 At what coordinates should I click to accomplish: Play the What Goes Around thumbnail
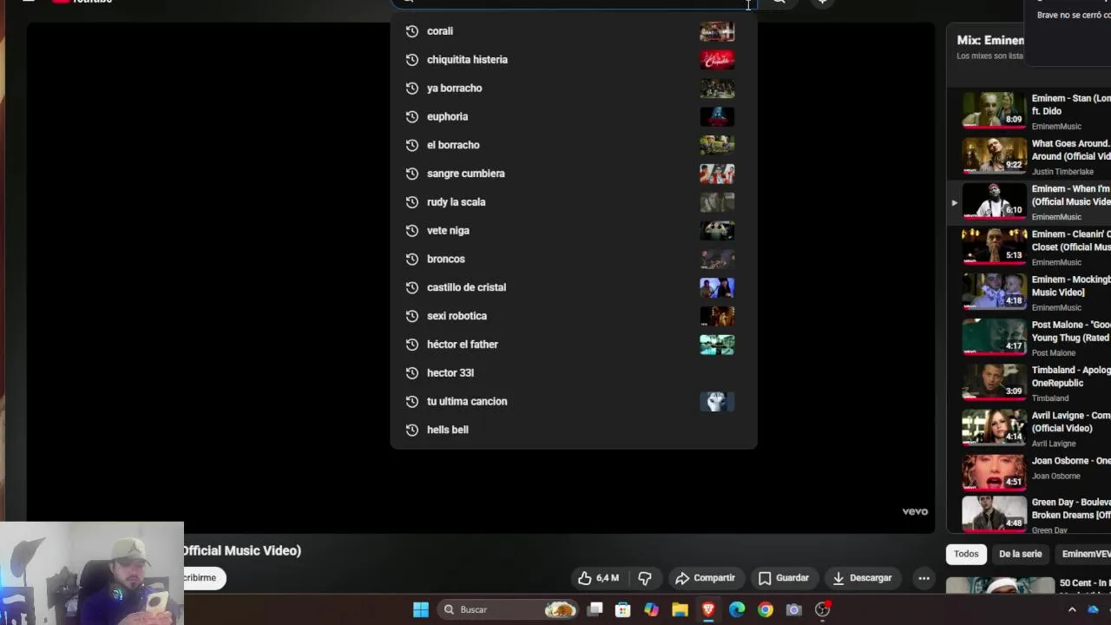[x=994, y=155]
